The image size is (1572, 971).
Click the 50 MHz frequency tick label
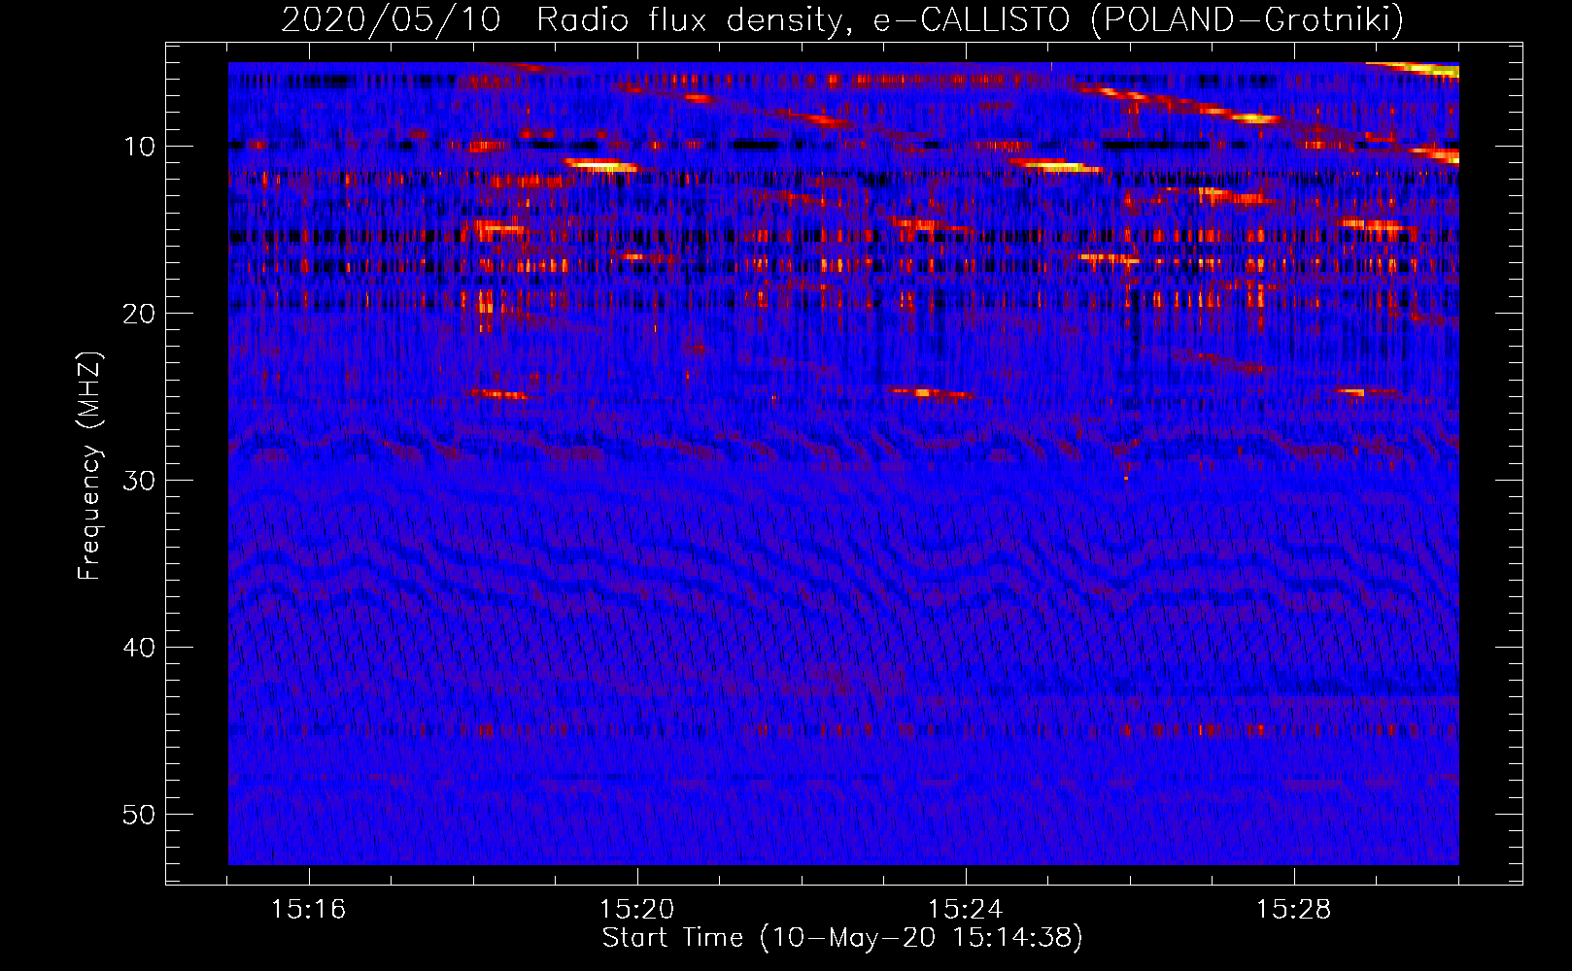tap(140, 815)
